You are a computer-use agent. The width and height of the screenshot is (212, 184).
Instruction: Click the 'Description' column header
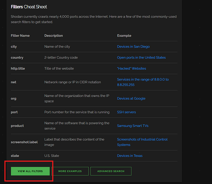tap(54, 36)
